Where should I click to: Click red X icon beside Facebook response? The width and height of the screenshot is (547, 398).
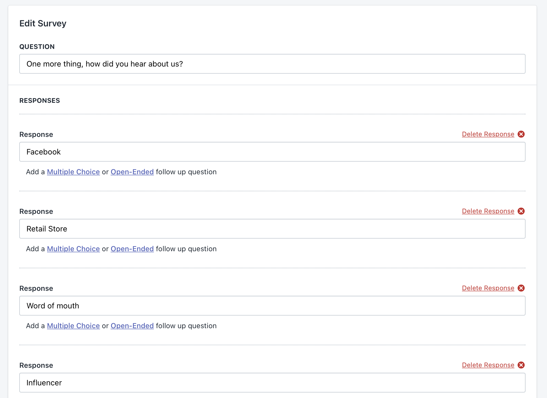click(x=521, y=134)
